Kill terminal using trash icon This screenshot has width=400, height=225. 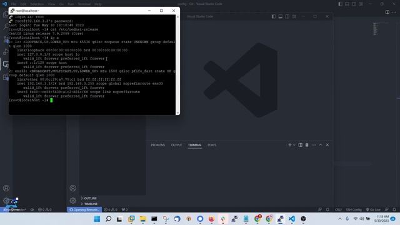(307, 145)
